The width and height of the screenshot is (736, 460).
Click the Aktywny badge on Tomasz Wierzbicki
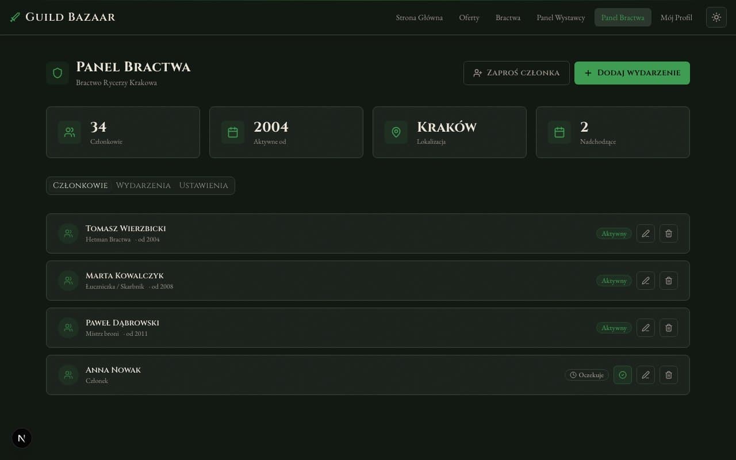click(614, 233)
